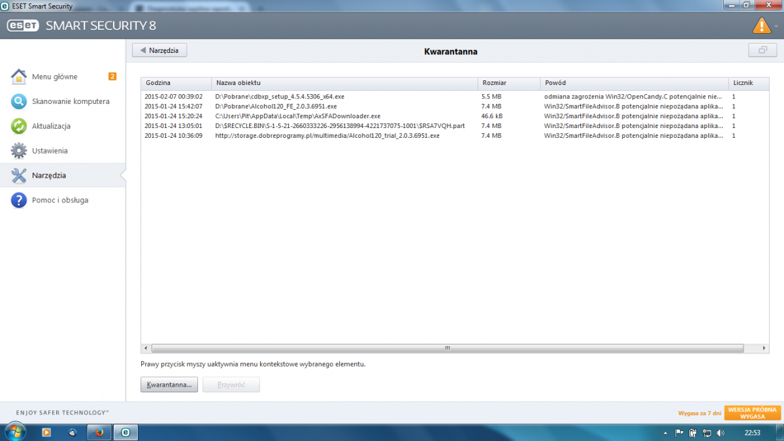Image resolution: width=784 pixels, height=441 pixels.
Task: Click the Action Center flag tray icon
Action: [679, 433]
